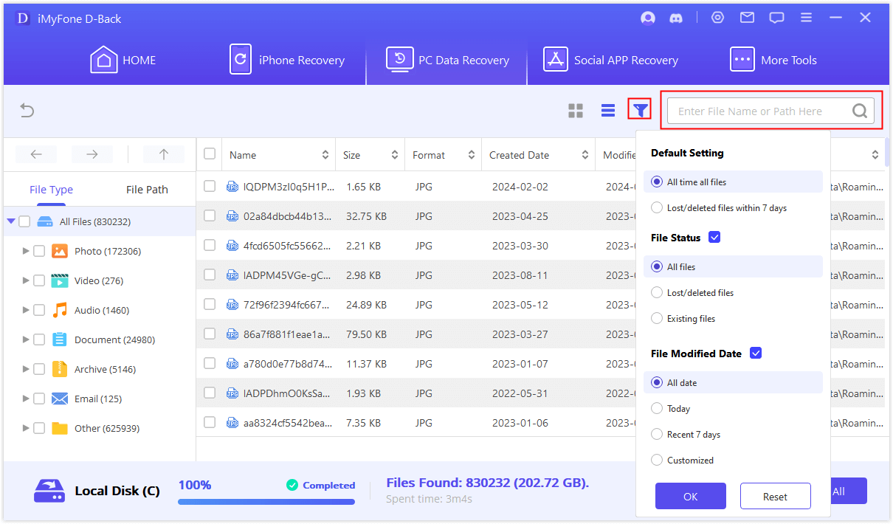Click the scan progress bar
893x524 pixels.
click(266, 502)
